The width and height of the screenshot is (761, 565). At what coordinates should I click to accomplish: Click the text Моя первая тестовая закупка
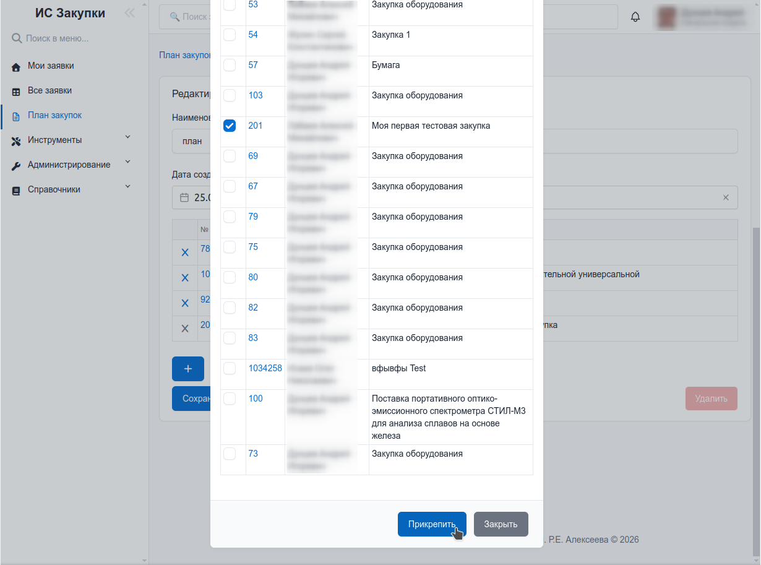pos(431,126)
